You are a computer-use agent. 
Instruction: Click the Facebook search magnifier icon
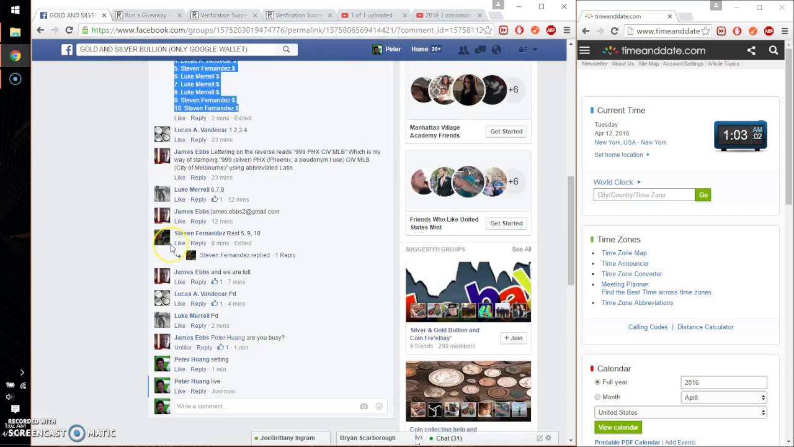(286, 49)
